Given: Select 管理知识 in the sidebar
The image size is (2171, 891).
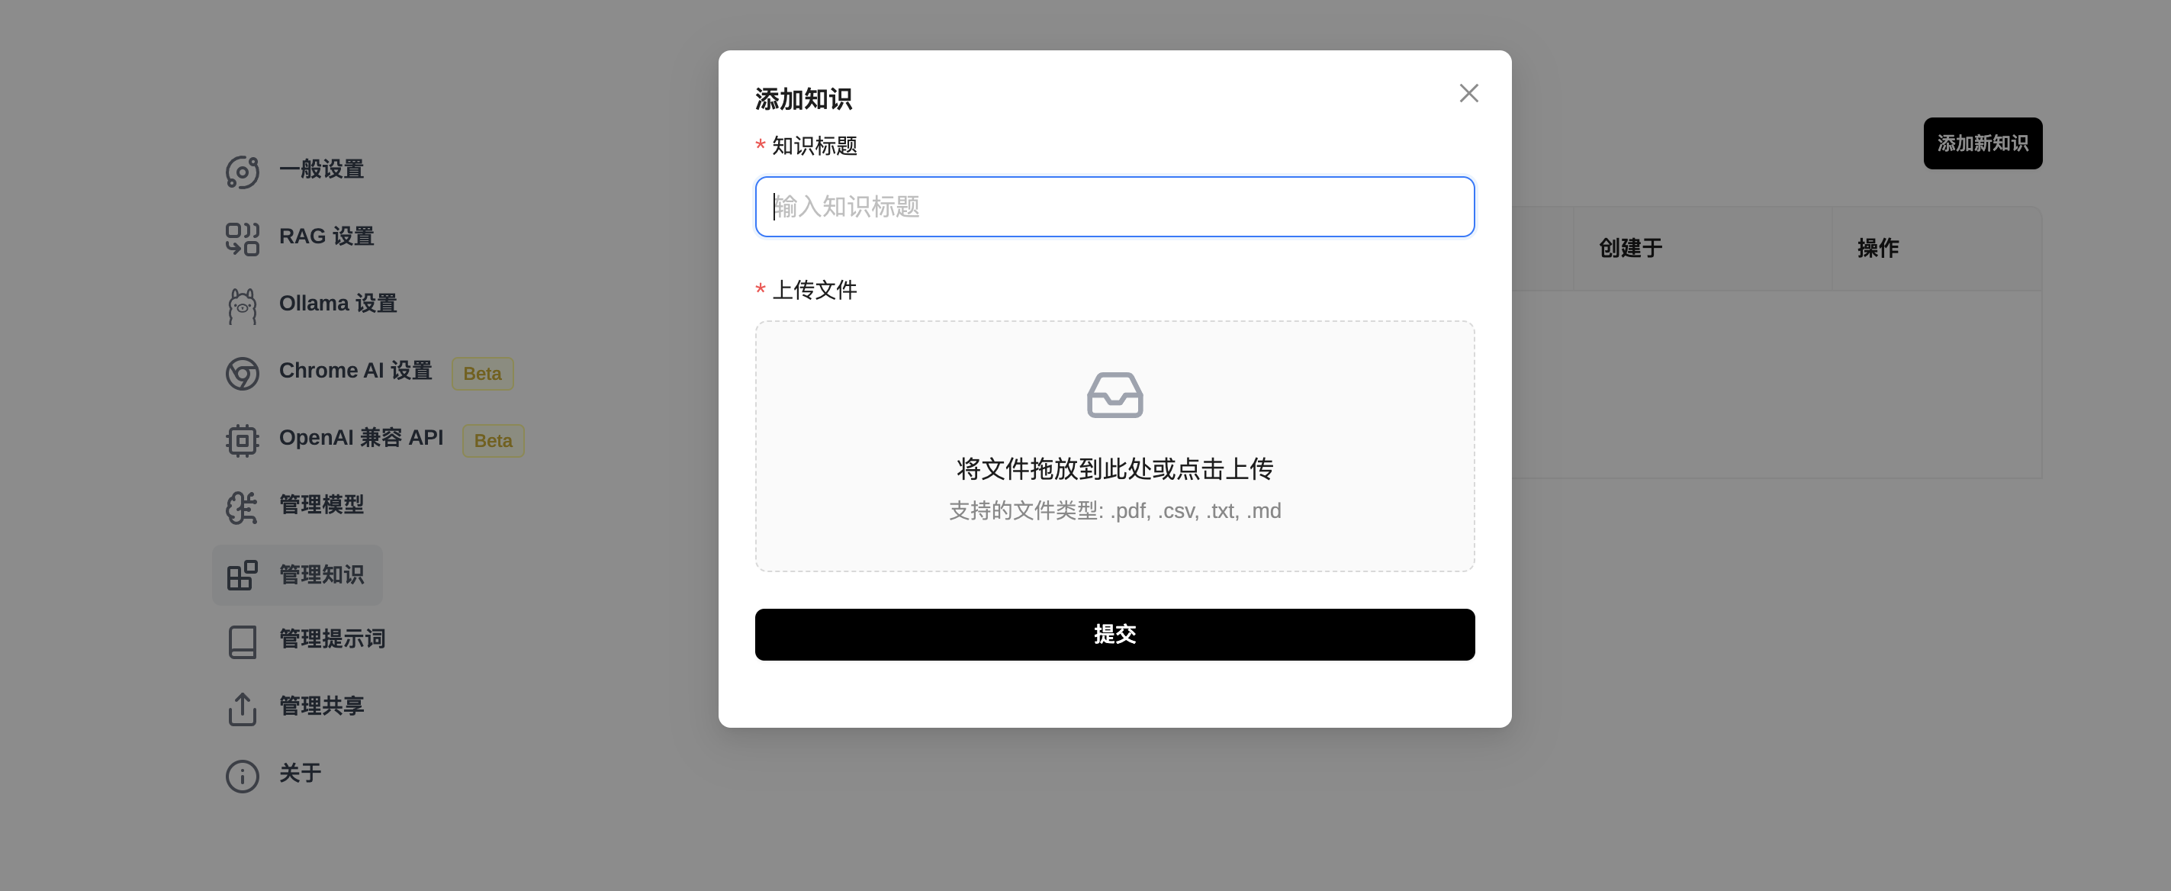Looking at the screenshot, I should pos(297,575).
